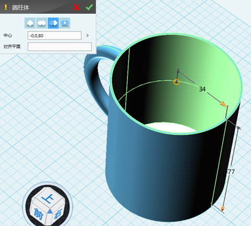
Task: Click the 前 face of view cube
Action: [x=39, y=213]
